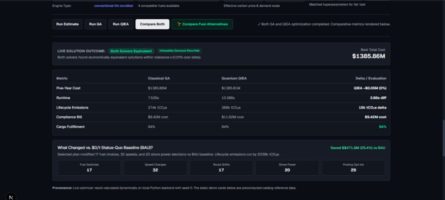This screenshot has width=445, height=200.
Task: Click the QIEA runtime value 10.388s
Action: [228, 98]
